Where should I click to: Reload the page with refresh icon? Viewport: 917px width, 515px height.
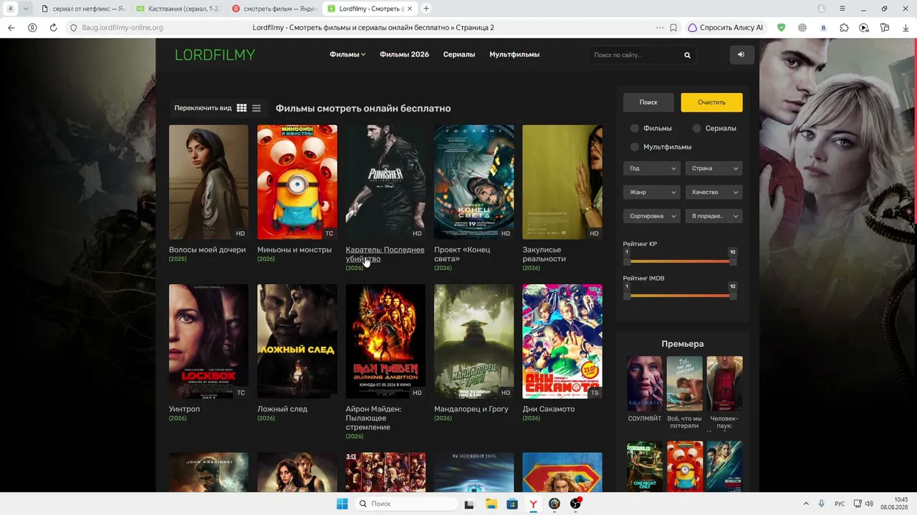pyautogui.click(x=53, y=28)
